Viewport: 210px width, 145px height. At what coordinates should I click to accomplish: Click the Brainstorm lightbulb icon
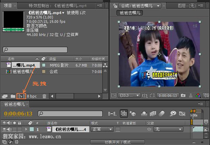point(173,114)
